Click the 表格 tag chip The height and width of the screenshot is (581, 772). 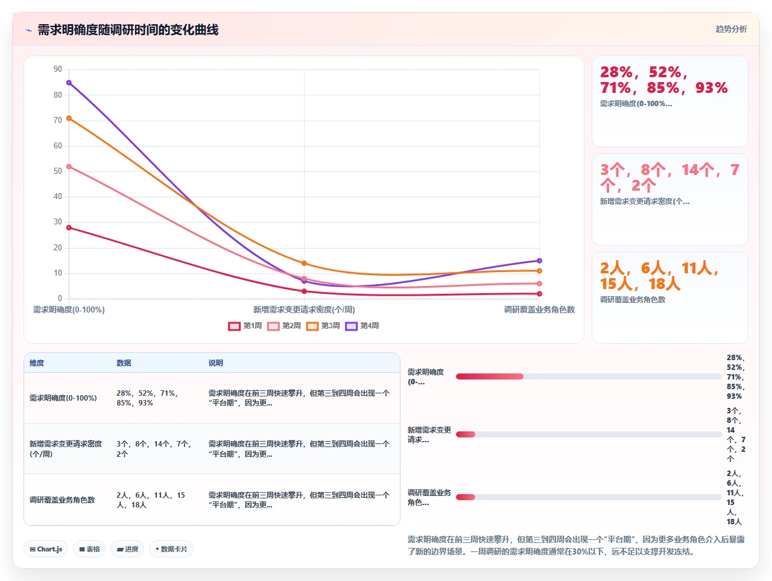[x=90, y=549]
